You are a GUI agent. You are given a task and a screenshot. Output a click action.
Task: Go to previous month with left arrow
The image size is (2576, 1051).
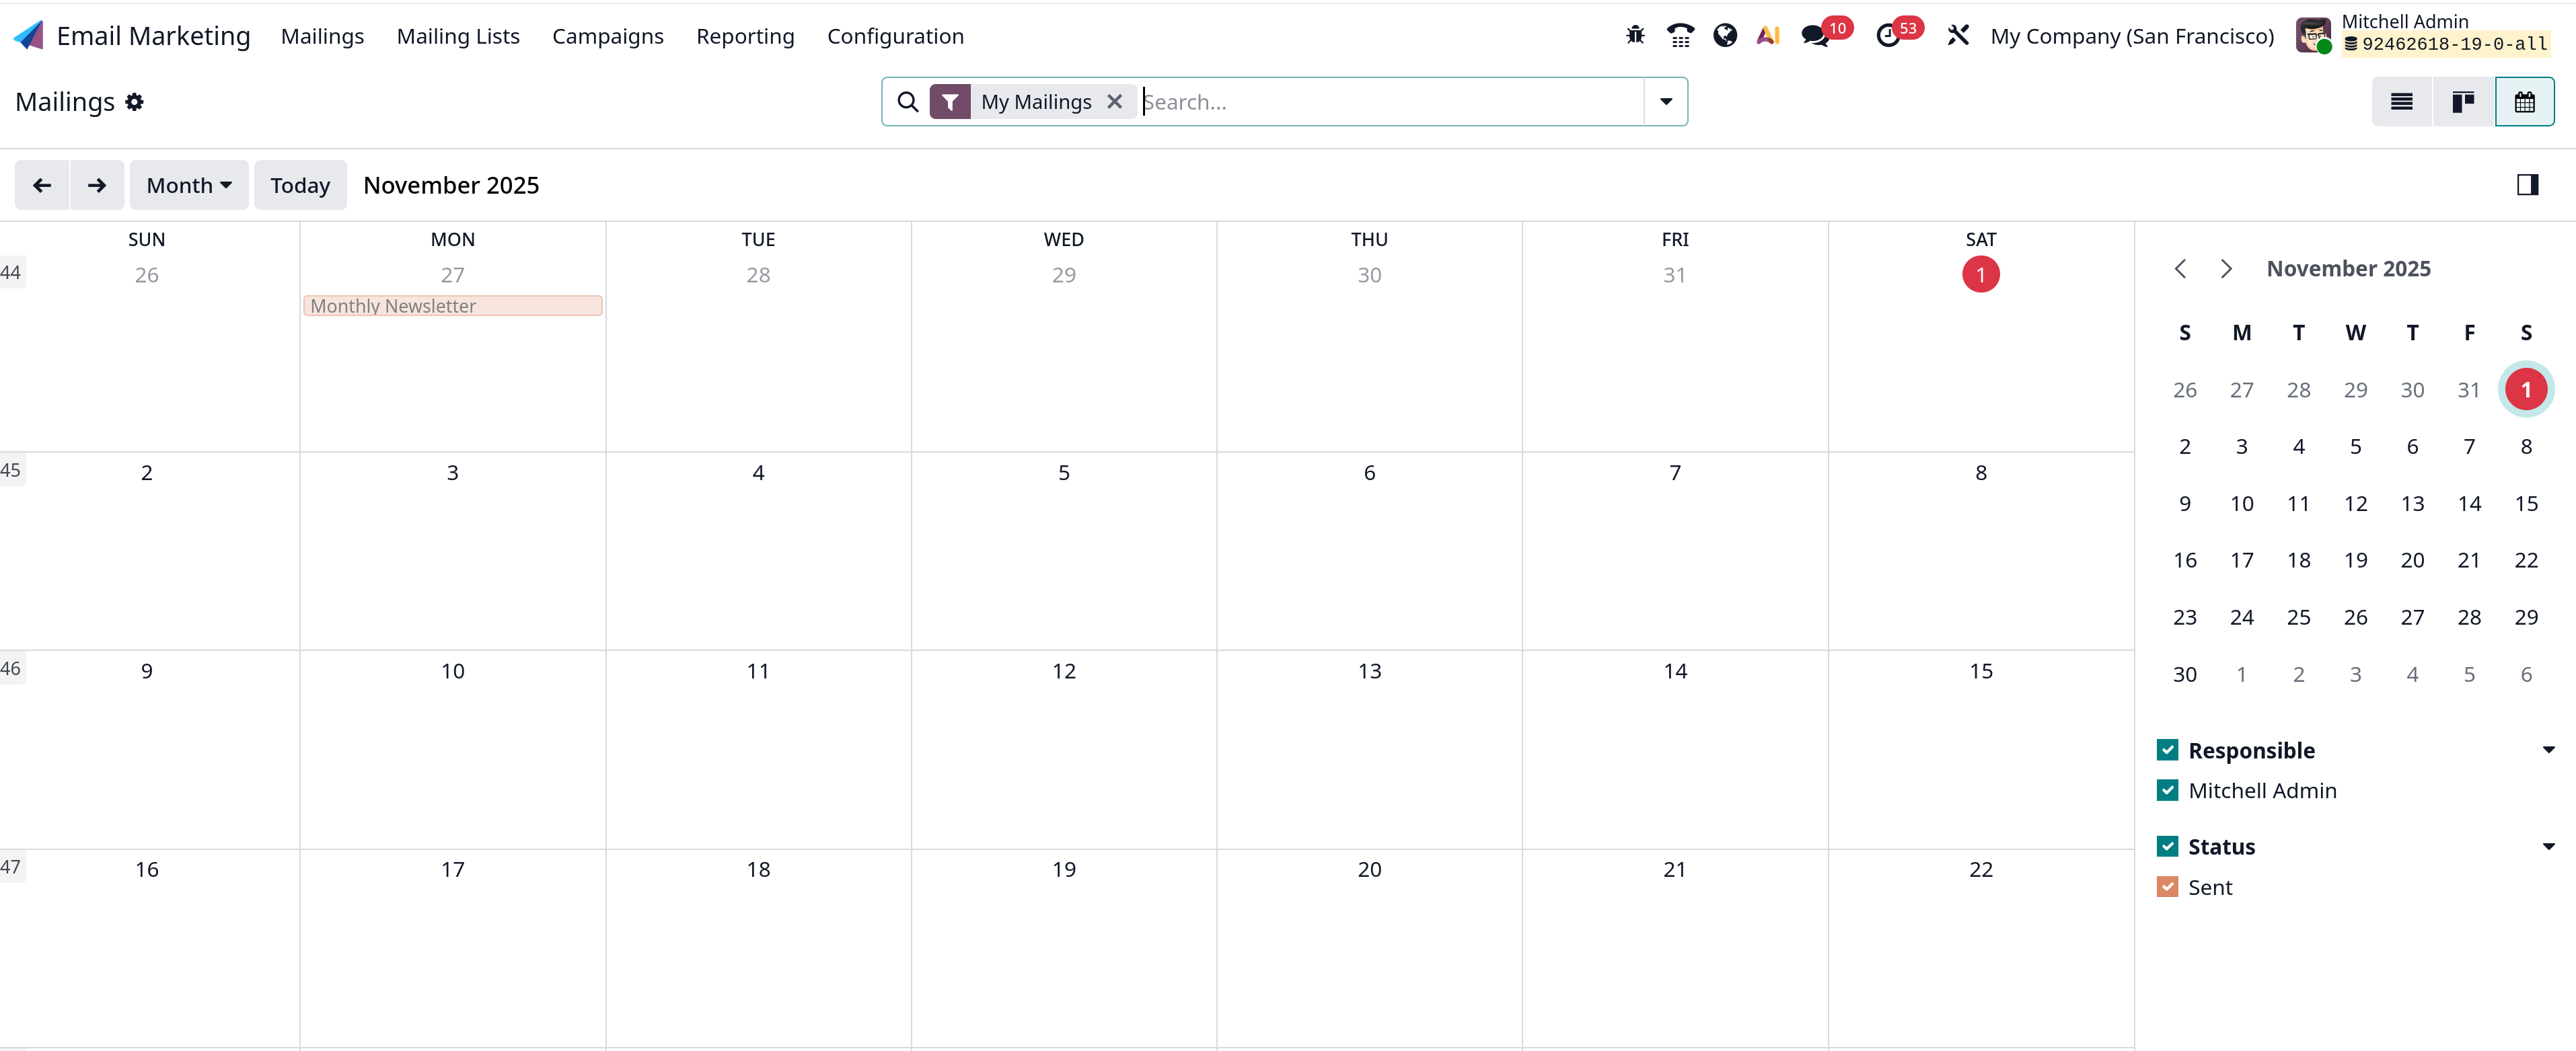(x=42, y=185)
